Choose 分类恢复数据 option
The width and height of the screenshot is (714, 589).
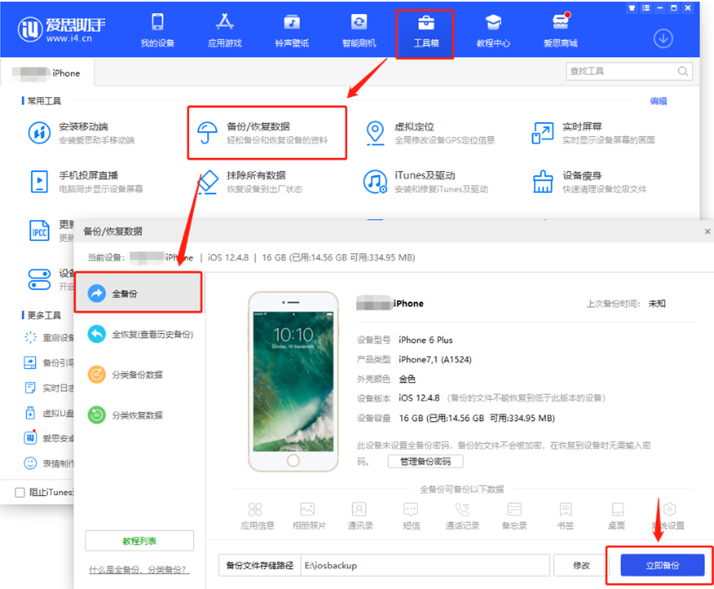click(126, 415)
